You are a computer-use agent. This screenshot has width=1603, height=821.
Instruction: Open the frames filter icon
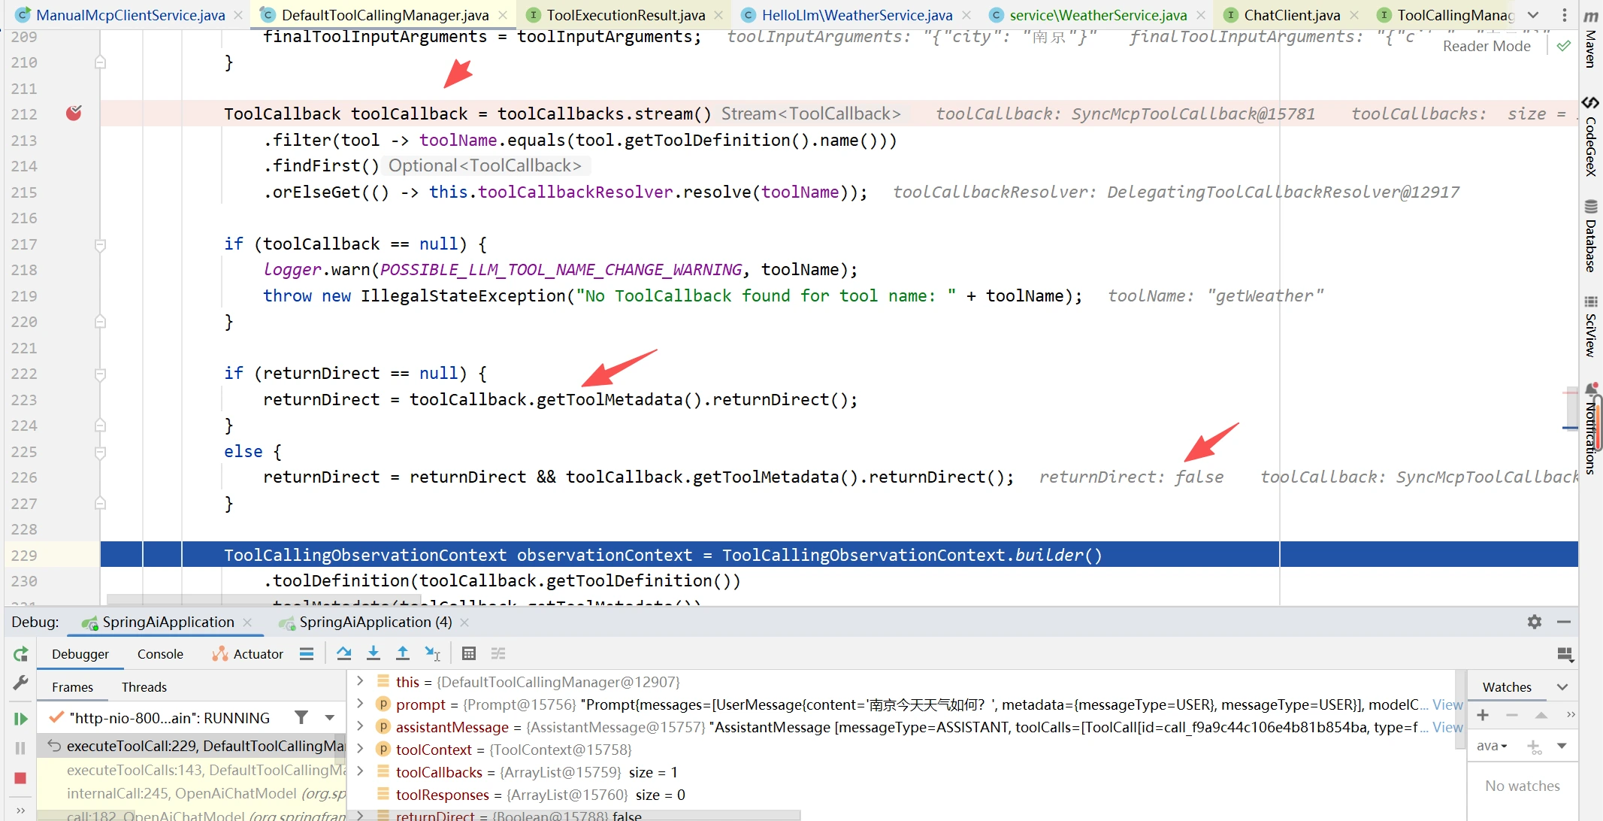click(x=301, y=717)
